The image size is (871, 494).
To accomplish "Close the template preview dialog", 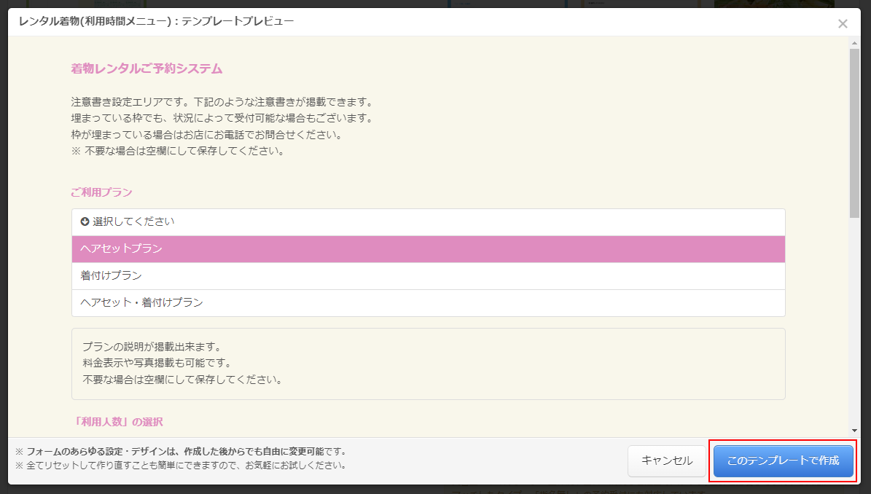I will click(x=843, y=23).
